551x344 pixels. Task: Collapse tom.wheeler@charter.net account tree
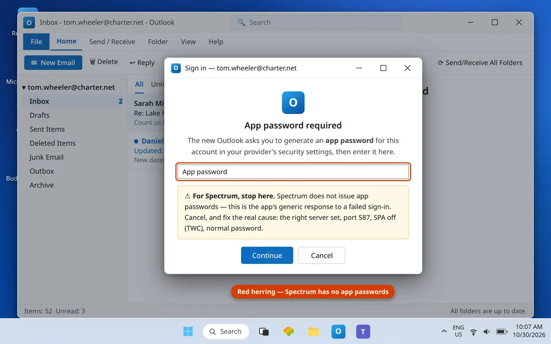(24, 88)
